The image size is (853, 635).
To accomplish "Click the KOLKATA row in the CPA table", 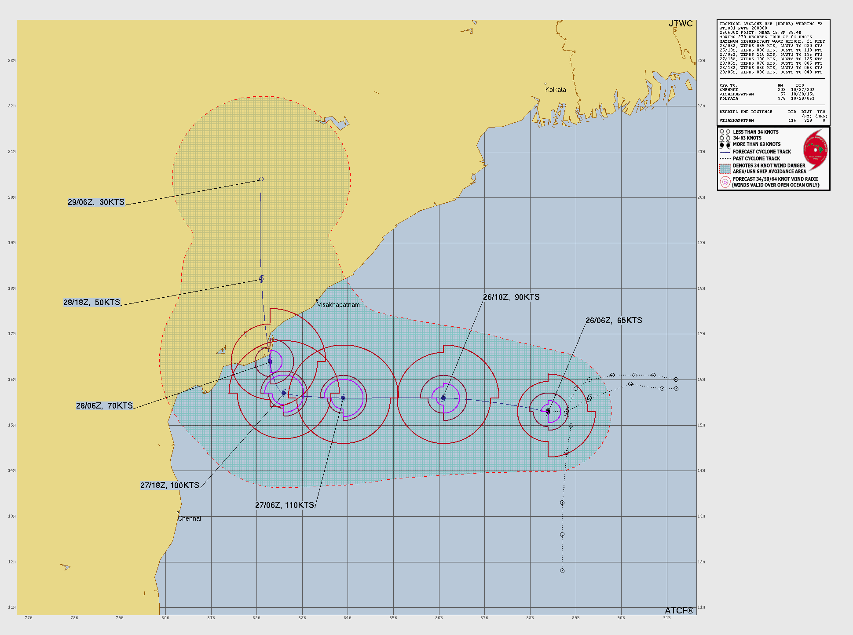I will point(767,99).
